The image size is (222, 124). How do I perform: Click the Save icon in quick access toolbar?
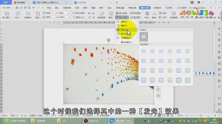[17, 8]
